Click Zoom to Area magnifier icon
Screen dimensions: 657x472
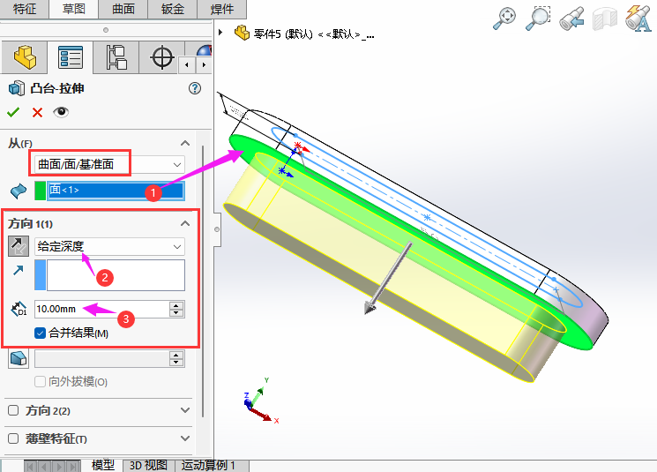pyautogui.click(x=538, y=18)
